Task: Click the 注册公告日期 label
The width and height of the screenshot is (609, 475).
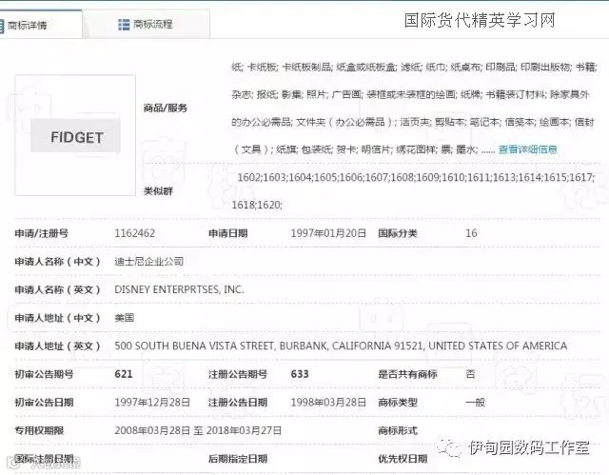Action: (238, 403)
